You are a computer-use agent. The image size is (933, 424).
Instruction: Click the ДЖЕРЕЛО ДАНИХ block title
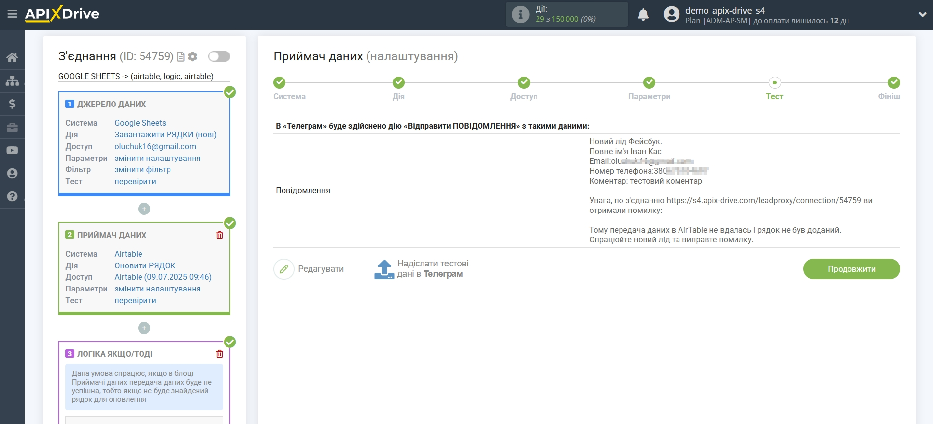[112, 104]
